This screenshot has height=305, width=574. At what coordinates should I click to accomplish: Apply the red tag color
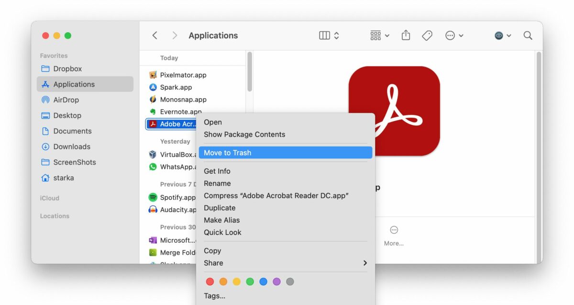click(x=210, y=282)
